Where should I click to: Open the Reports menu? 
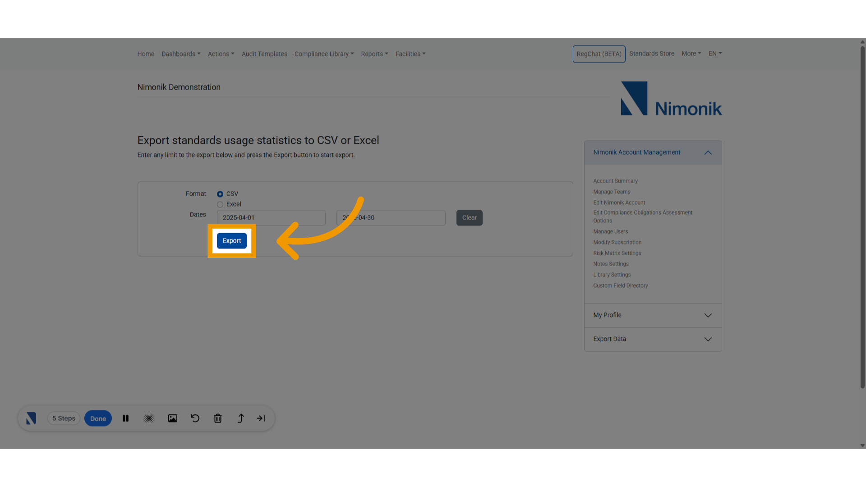click(x=374, y=54)
